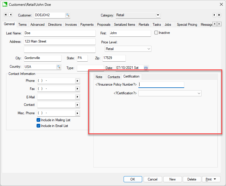
Task: Open the Country lookup magnifier
Action: pos(58,67)
